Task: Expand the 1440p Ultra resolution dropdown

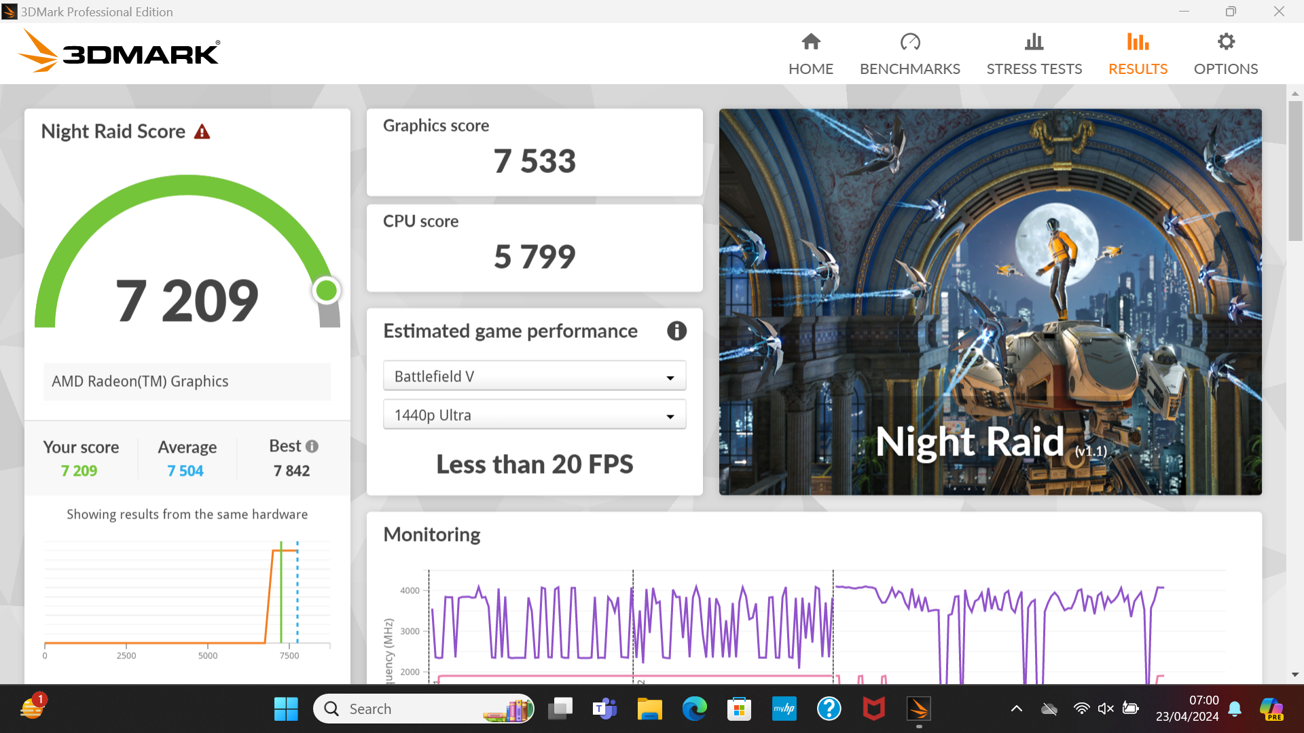Action: [535, 415]
